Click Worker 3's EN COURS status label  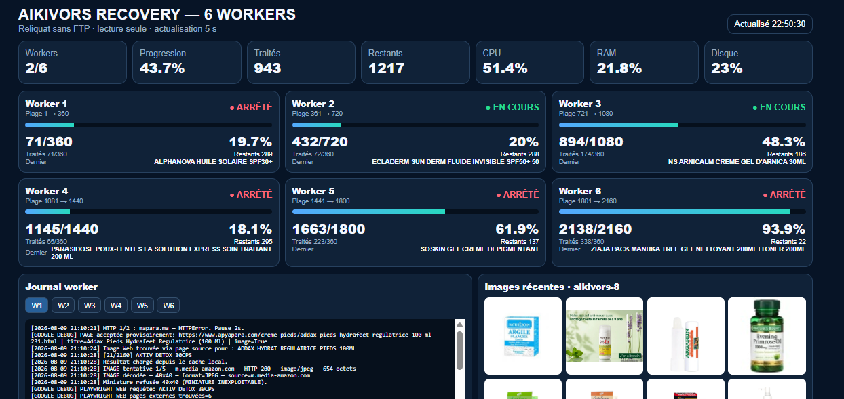pos(779,107)
